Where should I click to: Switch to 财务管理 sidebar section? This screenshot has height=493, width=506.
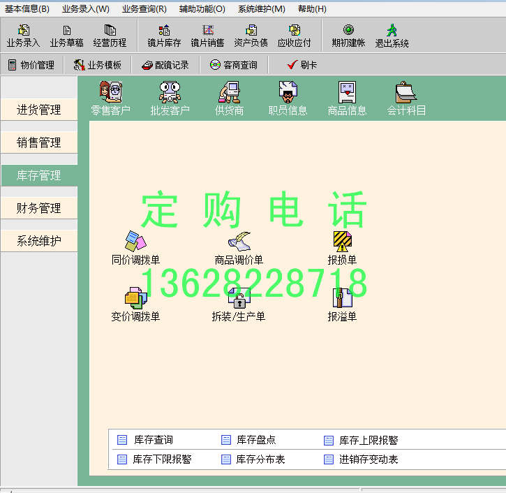[x=38, y=208]
